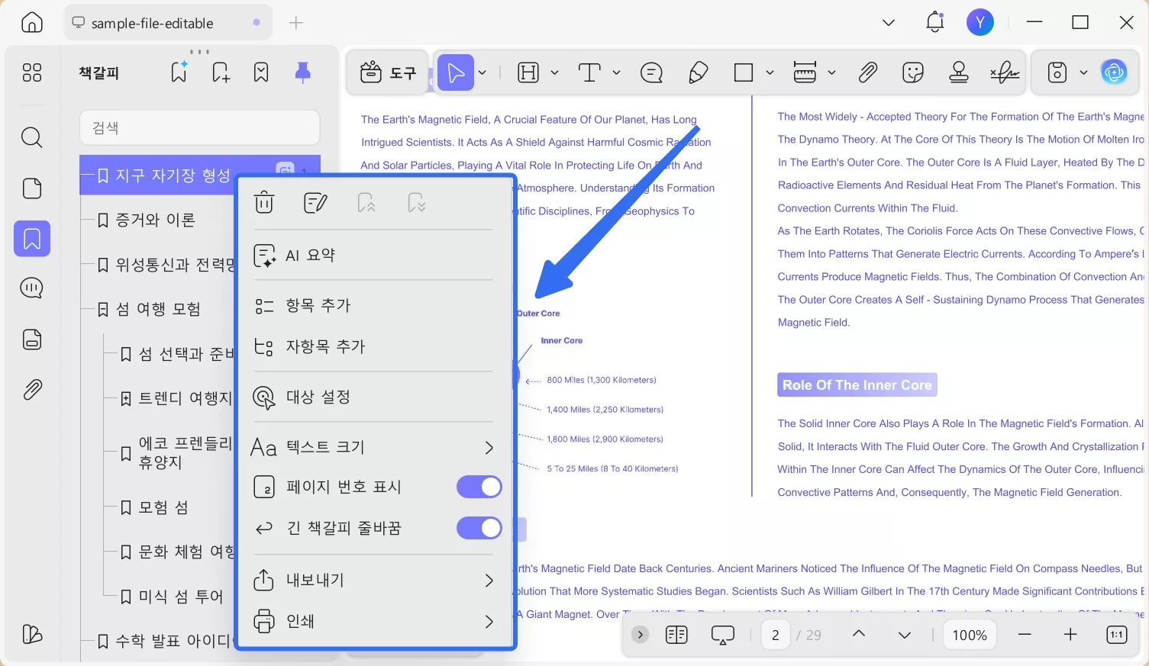Disable the 페이지 번호 표시 toggle

click(479, 487)
